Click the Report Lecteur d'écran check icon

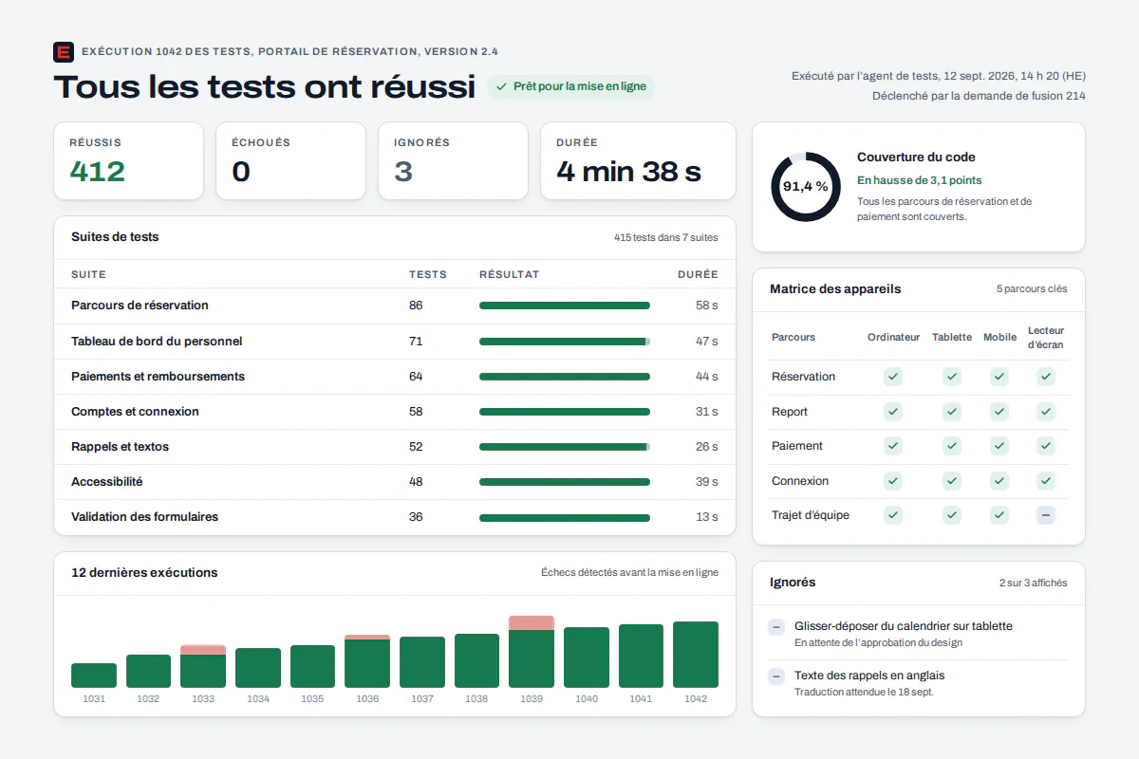1046,412
